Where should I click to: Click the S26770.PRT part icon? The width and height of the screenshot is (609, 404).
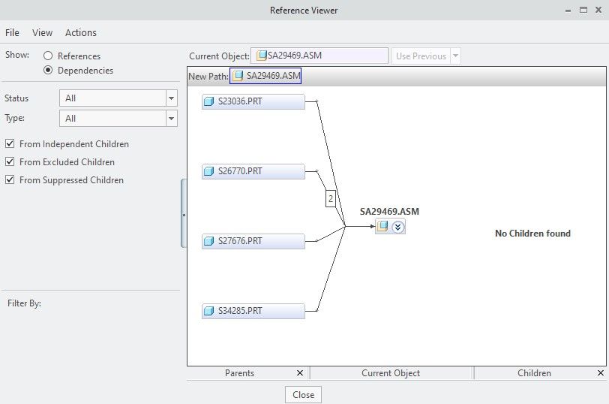click(210, 171)
